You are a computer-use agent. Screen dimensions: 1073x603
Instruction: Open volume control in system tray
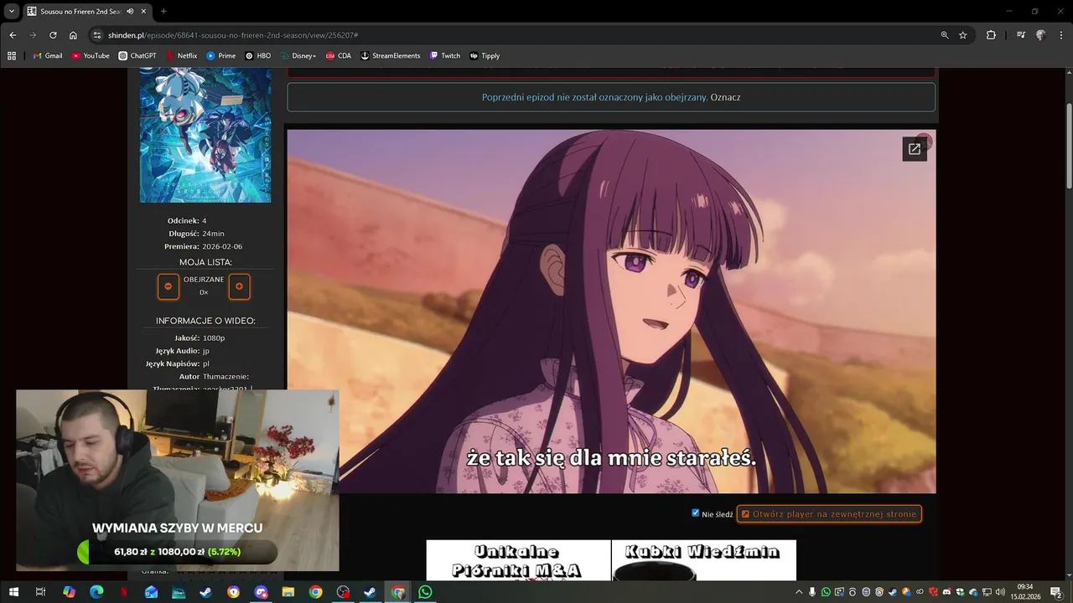click(x=1000, y=592)
